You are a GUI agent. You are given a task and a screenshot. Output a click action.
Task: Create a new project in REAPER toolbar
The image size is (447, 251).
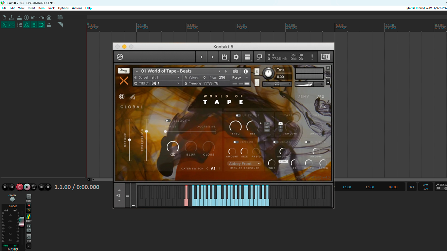coord(4,17)
